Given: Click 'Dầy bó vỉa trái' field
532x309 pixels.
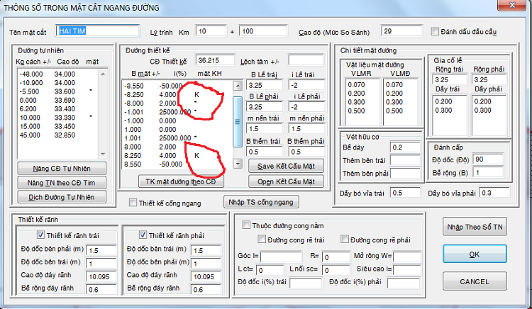Looking at the screenshot, I should (x=406, y=193).
